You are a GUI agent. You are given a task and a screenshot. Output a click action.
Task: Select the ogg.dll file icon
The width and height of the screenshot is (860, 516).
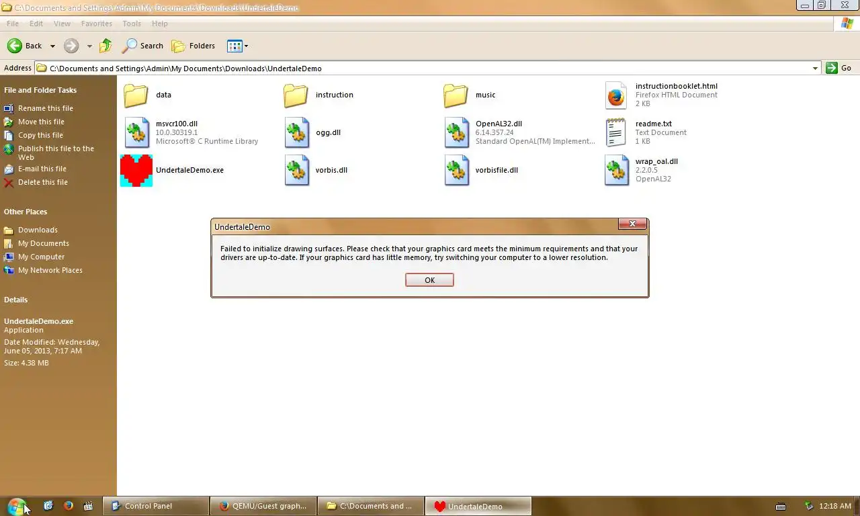pos(296,133)
